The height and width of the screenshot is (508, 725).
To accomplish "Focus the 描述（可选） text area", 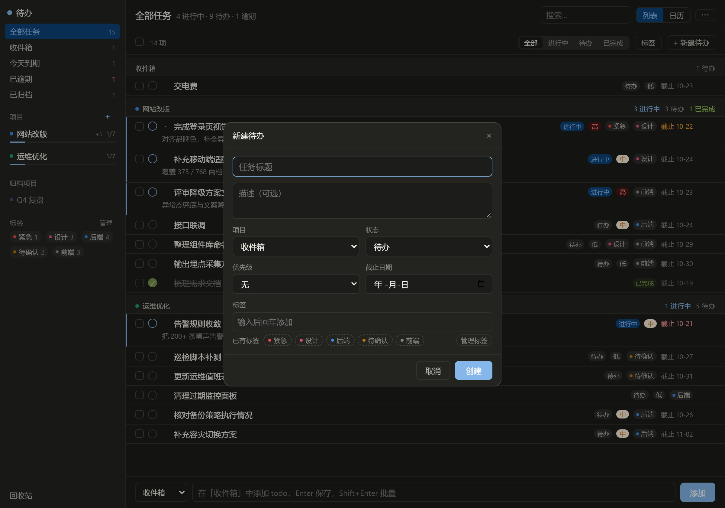I will point(362,201).
